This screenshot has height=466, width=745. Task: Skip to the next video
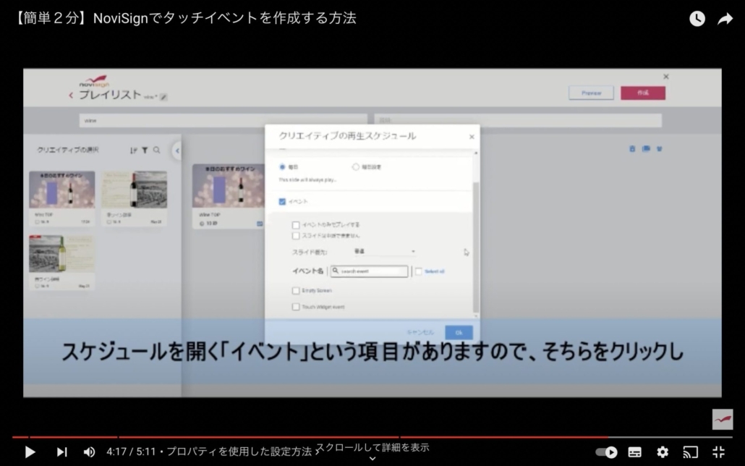(x=61, y=452)
